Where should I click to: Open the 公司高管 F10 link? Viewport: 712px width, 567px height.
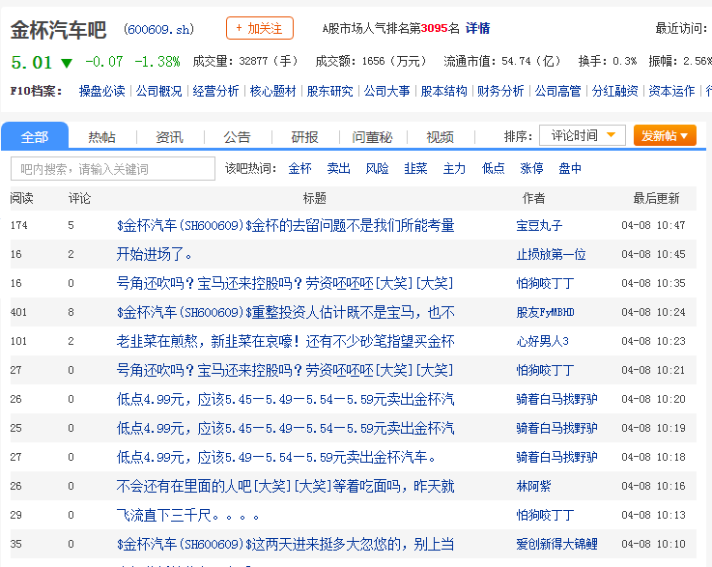[x=557, y=91]
